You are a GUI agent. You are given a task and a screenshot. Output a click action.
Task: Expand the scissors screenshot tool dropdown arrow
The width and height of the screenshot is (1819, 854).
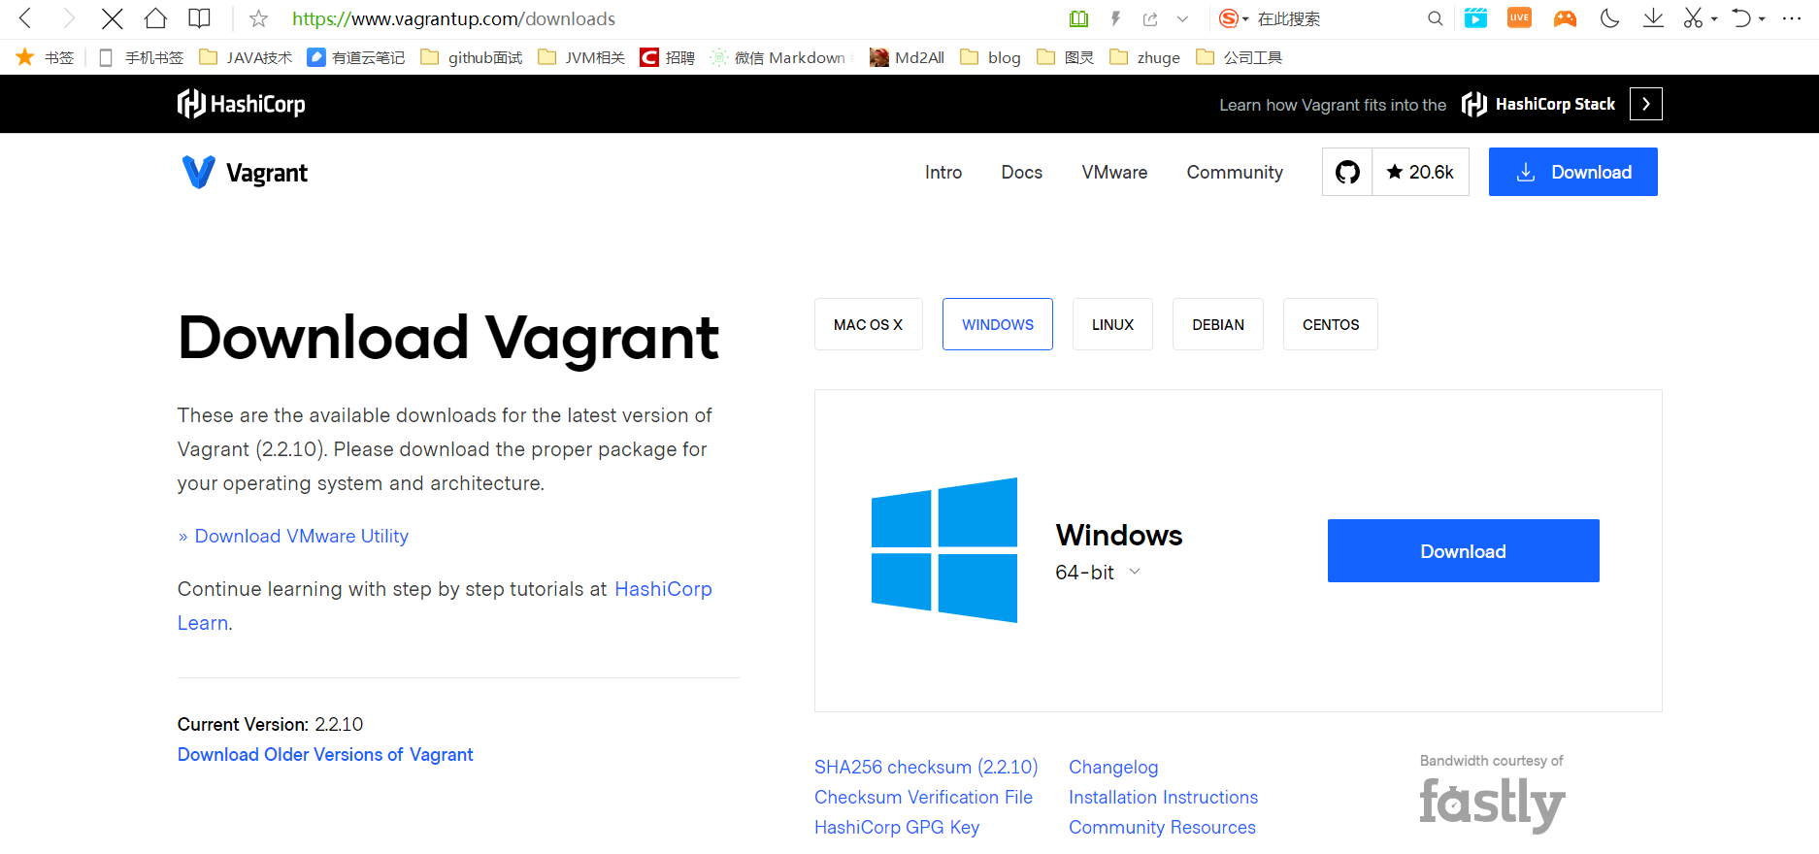1714,19
